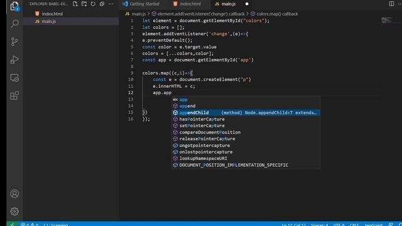This screenshot has width=402, height=226.
Task: Click line 2 'let colors = [];'
Action: click(163, 27)
